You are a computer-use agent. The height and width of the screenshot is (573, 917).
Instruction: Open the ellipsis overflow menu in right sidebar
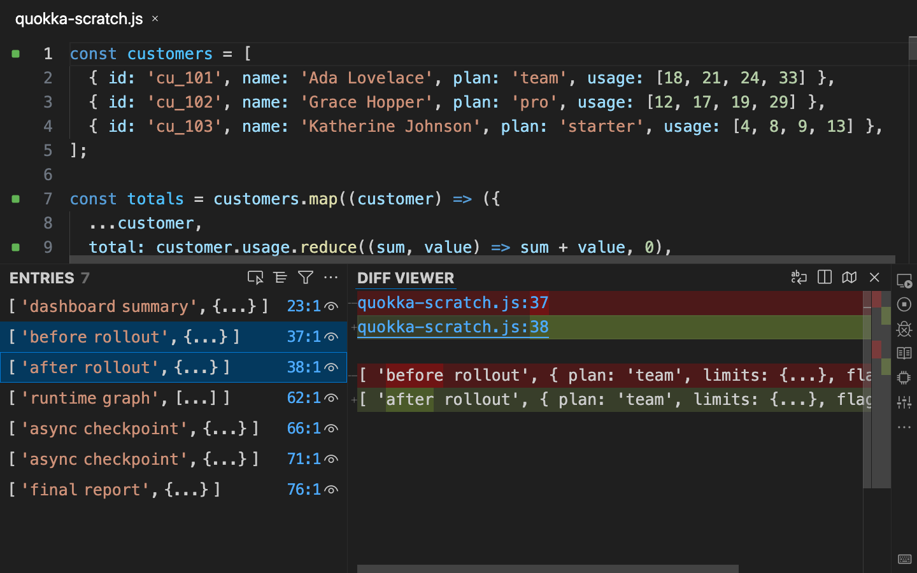click(x=904, y=427)
